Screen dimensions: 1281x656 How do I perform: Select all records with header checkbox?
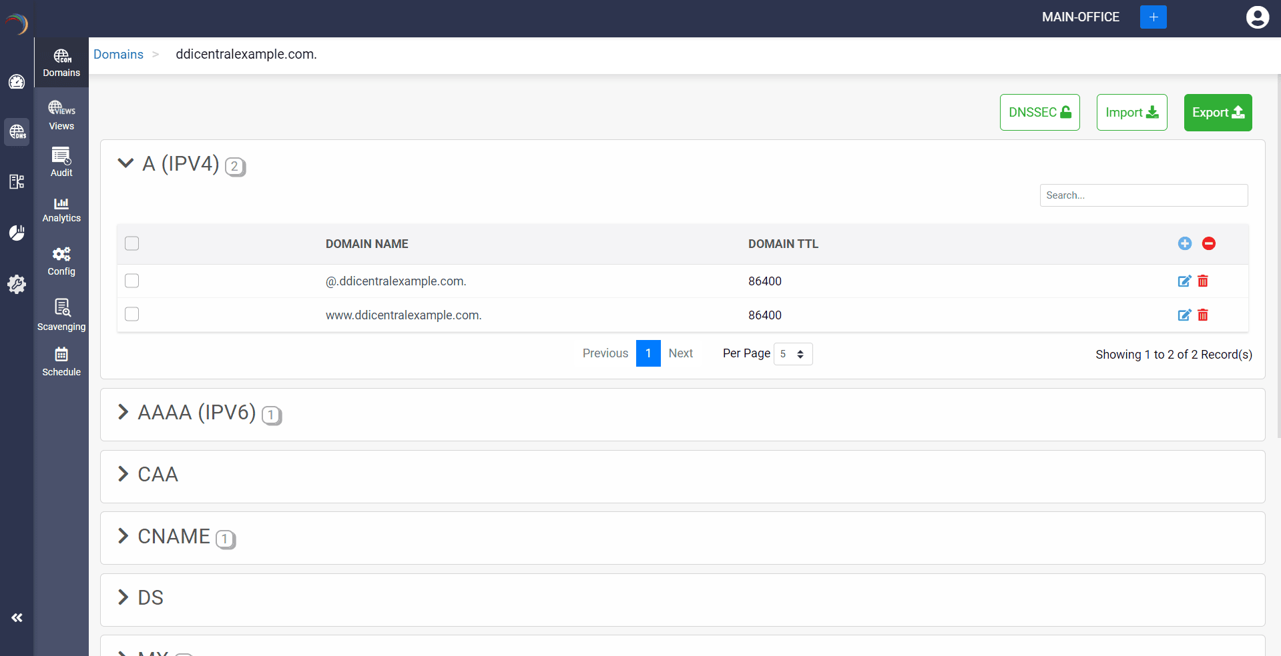tap(132, 243)
